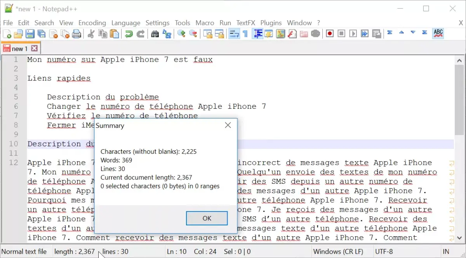The width and height of the screenshot is (466, 258).
Task: Open the Edit menu
Action: (x=24, y=23)
